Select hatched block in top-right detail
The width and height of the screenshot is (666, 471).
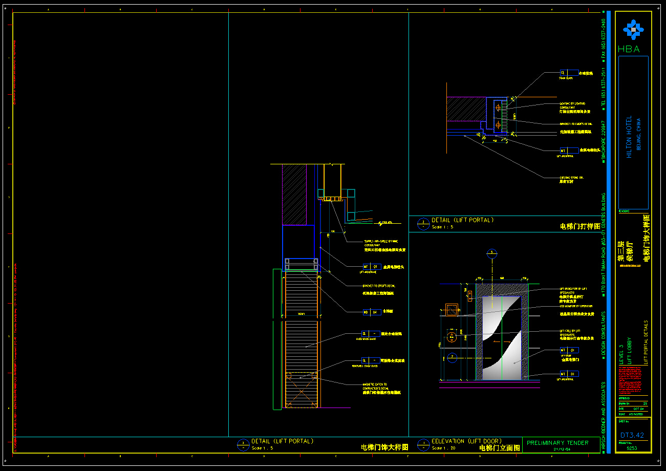pyautogui.click(x=466, y=109)
